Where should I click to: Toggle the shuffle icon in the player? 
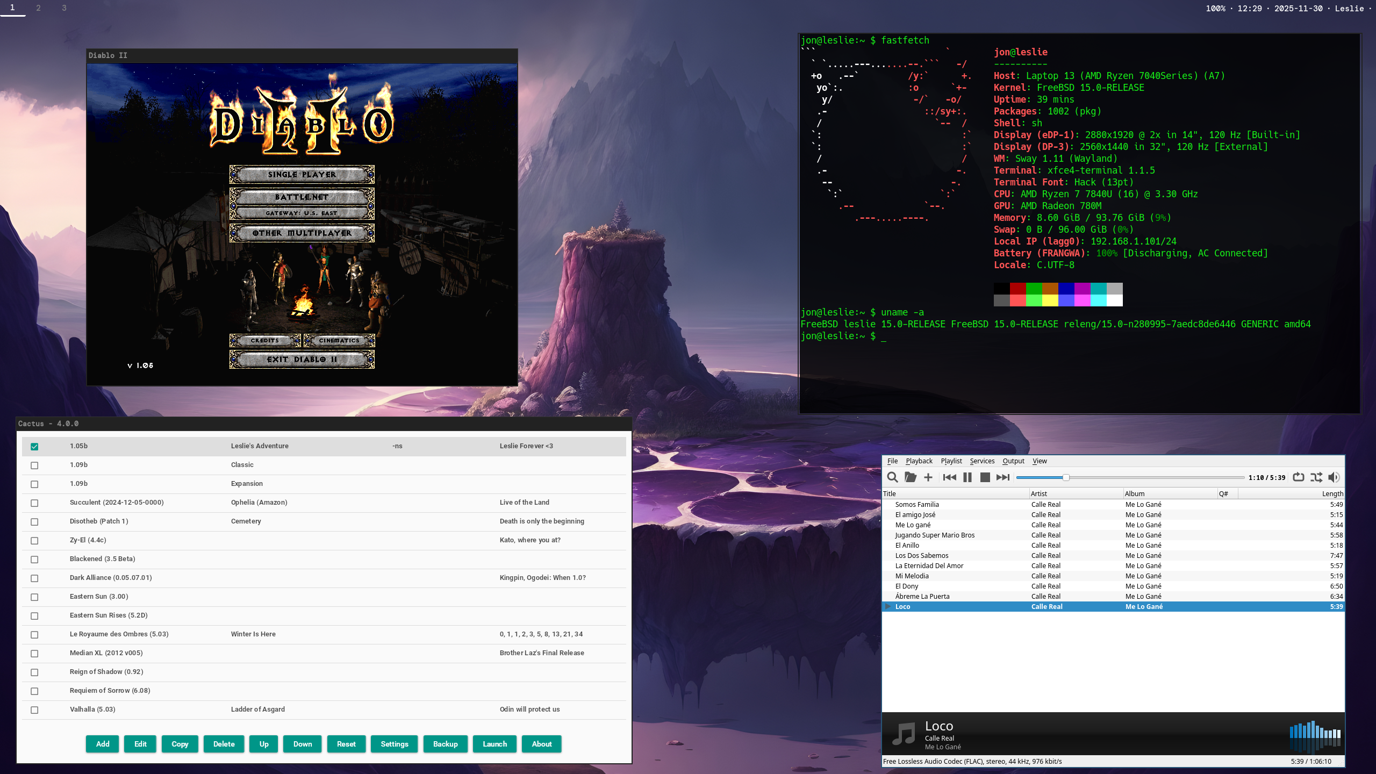(1316, 477)
